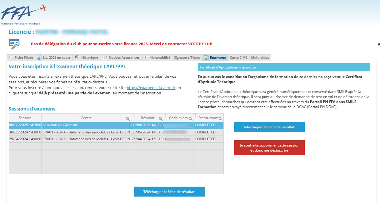Go to the Historique tab
The image size is (380, 204).
coord(87,57)
